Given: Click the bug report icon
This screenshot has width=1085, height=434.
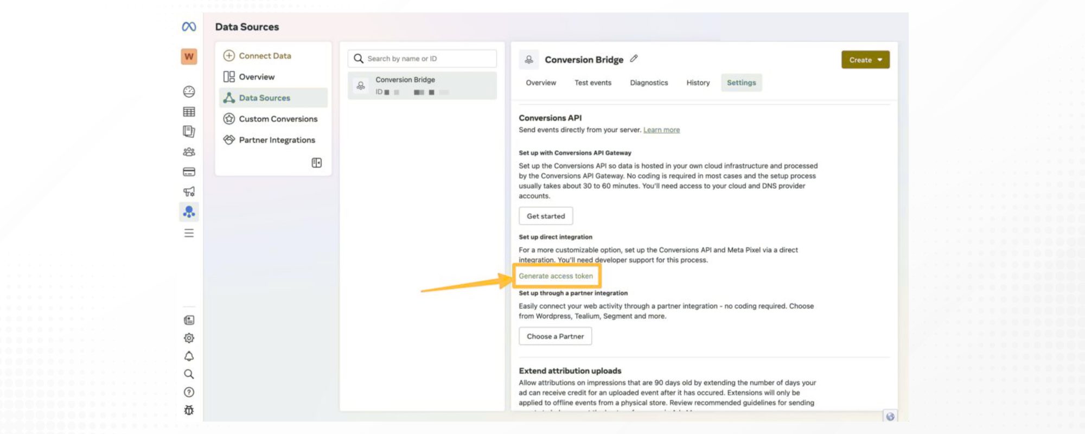Looking at the screenshot, I should coord(189,410).
